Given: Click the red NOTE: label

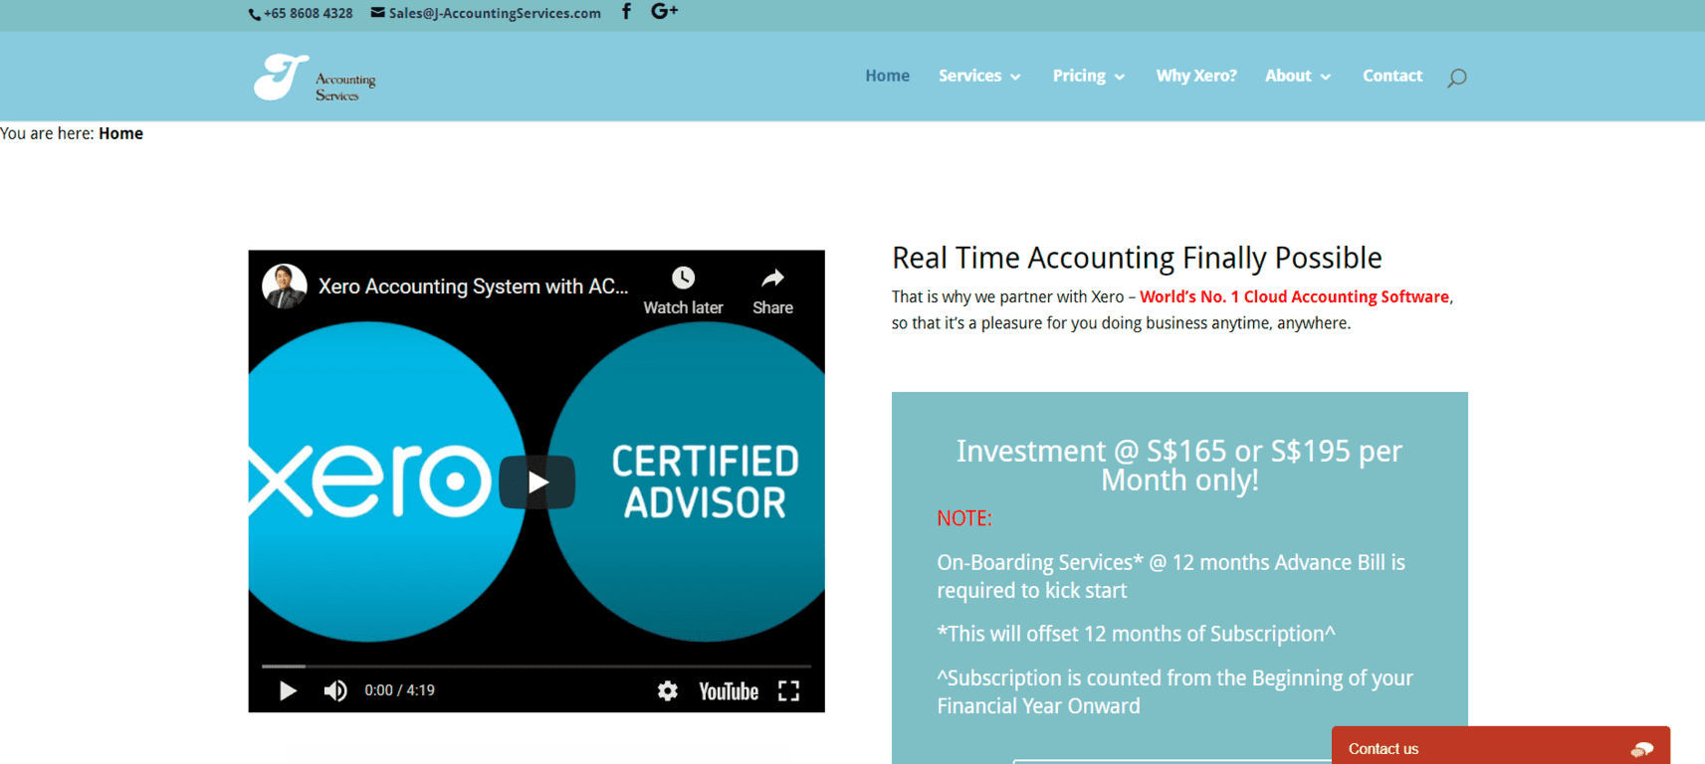Looking at the screenshot, I should pyautogui.click(x=963, y=518).
